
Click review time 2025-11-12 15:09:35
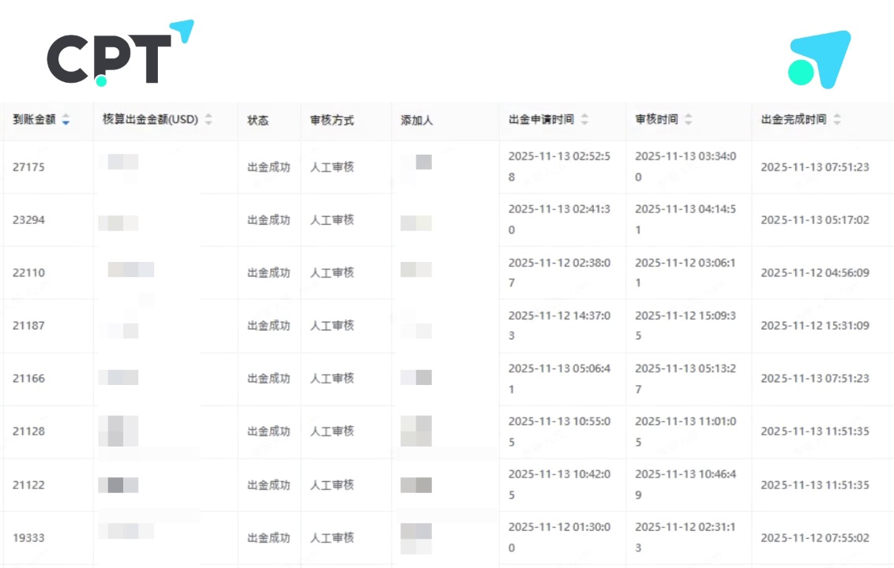(686, 325)
